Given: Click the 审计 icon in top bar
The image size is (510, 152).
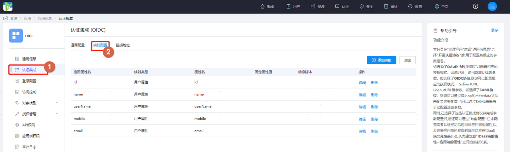Looking at the screenshot, I should pos(386,6).
